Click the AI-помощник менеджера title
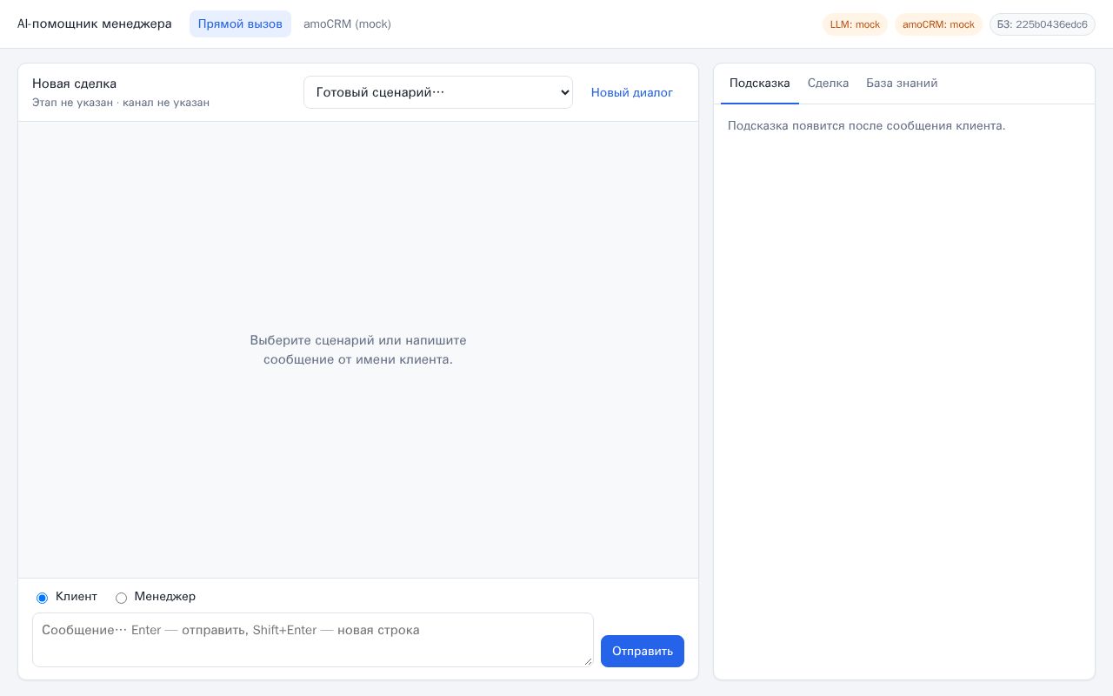 95,24
